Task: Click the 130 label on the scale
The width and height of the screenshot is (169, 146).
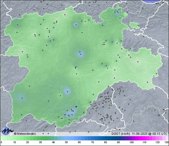Action: pos(167,142)
